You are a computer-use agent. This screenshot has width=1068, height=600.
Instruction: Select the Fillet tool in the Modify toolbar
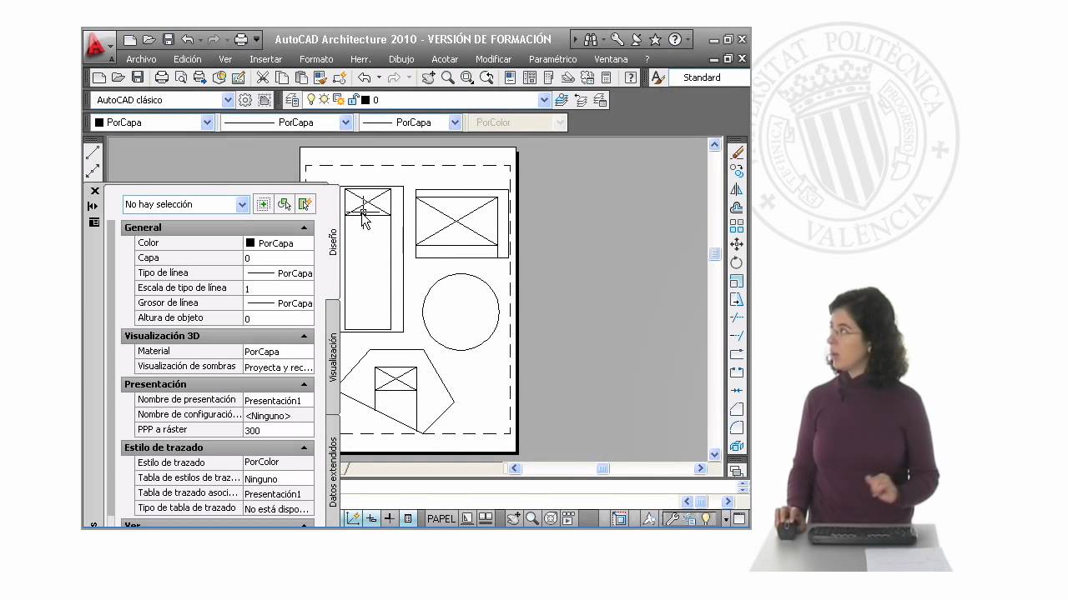point(737,427)
